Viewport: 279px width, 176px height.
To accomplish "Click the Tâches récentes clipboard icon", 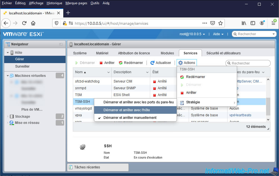I will pyautogui.click(x=71, y=167).
